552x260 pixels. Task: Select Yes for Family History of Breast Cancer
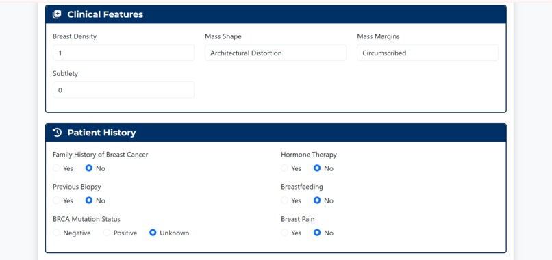click(x=56, y=168)
